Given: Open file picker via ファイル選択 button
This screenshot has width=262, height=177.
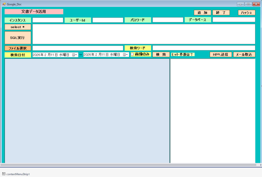Looking at the screenshot, I should tap(18, 48).
